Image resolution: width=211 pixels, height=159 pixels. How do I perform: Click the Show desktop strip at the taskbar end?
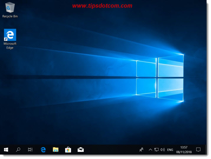click(206, 150)
